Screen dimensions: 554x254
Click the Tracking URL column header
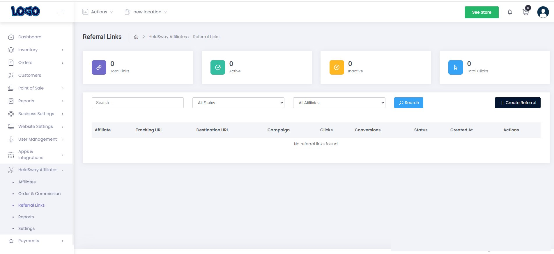[x=149, y=130]
